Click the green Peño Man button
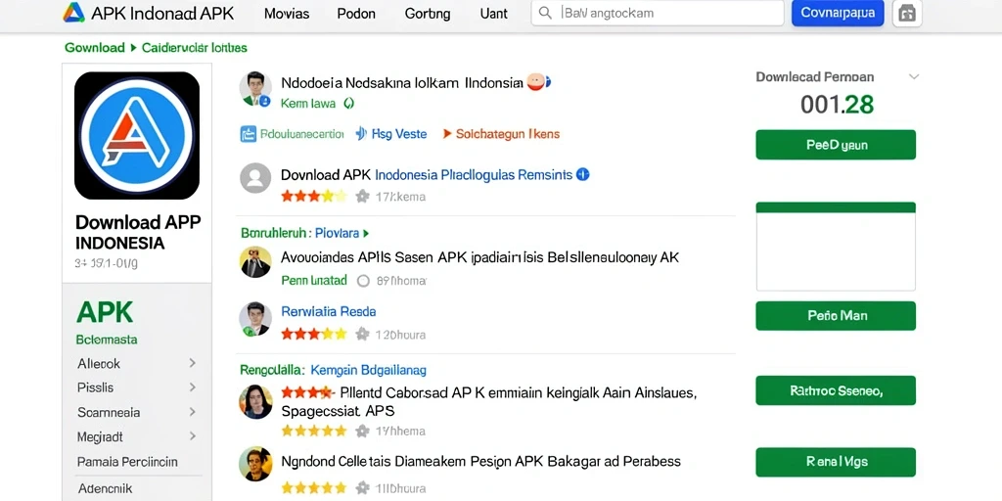1002x501 pixels. click(836, 316)
